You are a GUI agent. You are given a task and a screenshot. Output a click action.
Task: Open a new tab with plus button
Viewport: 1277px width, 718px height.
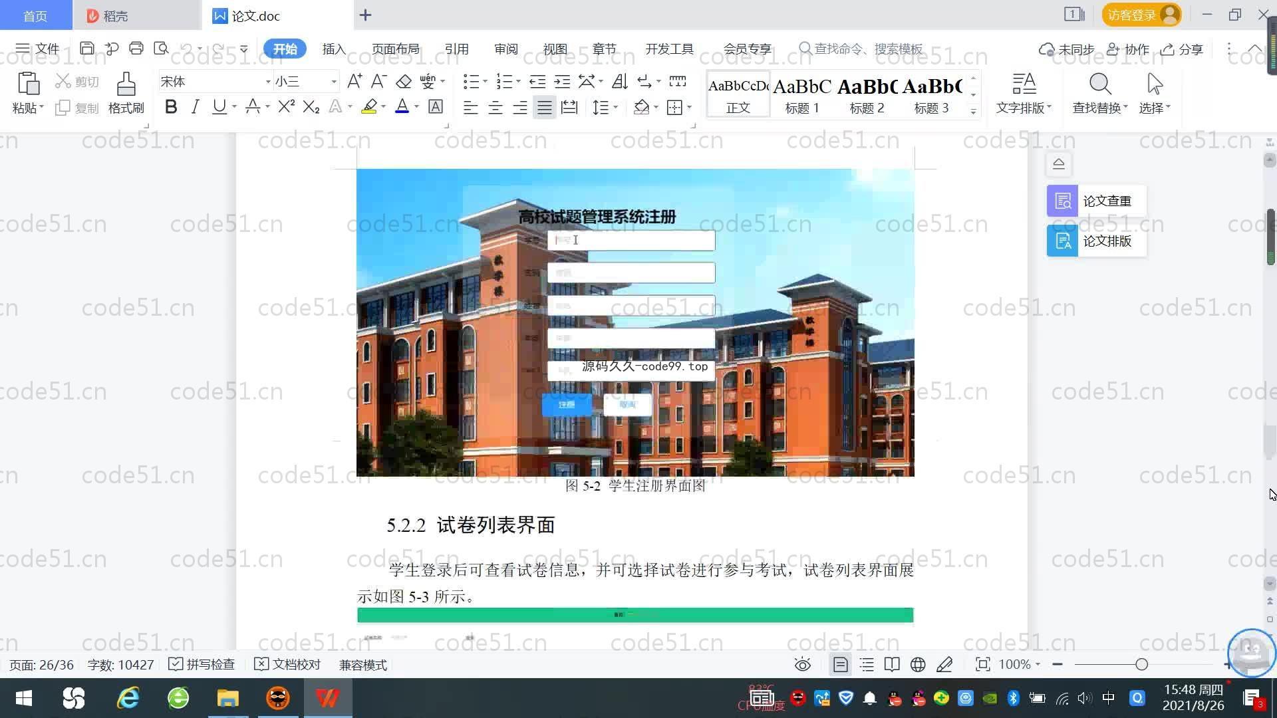point(365,15)
